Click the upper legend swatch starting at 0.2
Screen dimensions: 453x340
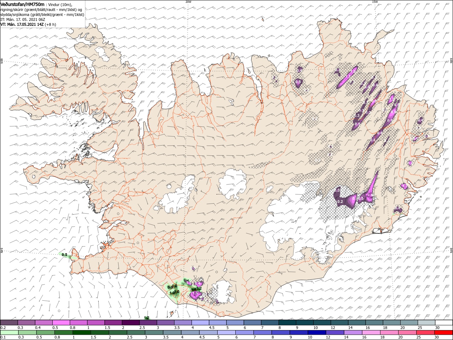(9, 323)
